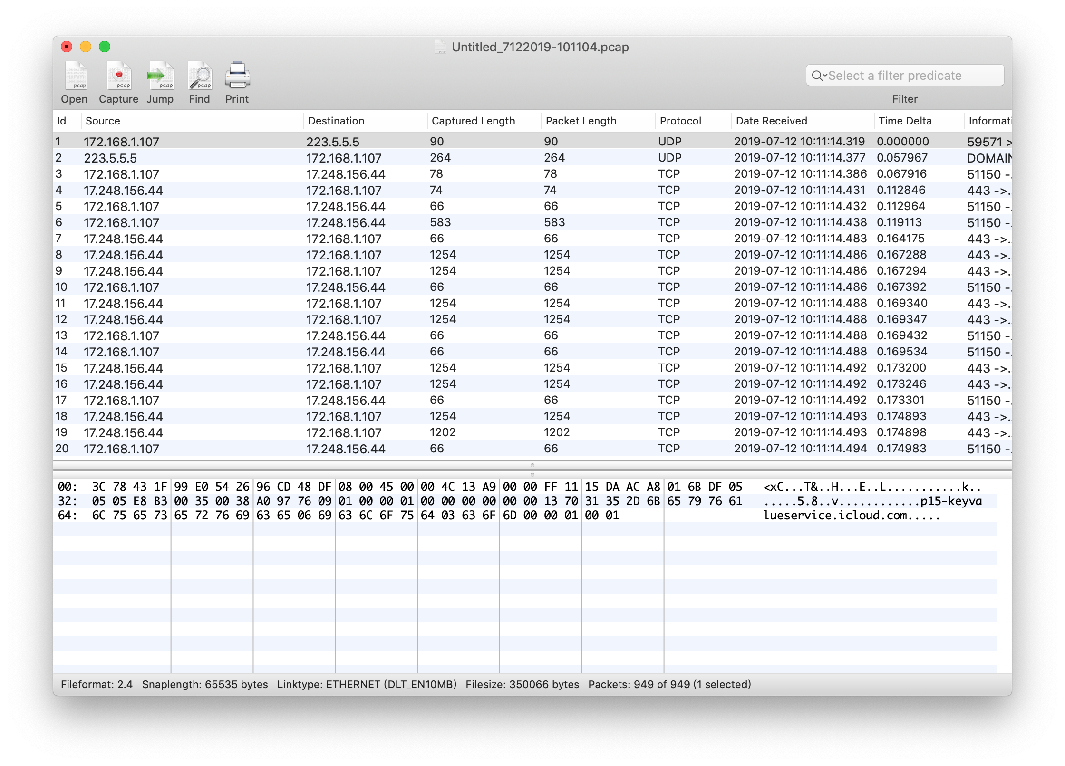Open the Find magnifier tool
The image size is (1065, 766).
coord(200,77)
